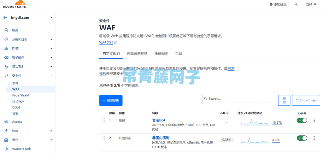Click the Search rules input field
Screen dimensions: 323x153
pyautogui.click(x=240, y=99)
